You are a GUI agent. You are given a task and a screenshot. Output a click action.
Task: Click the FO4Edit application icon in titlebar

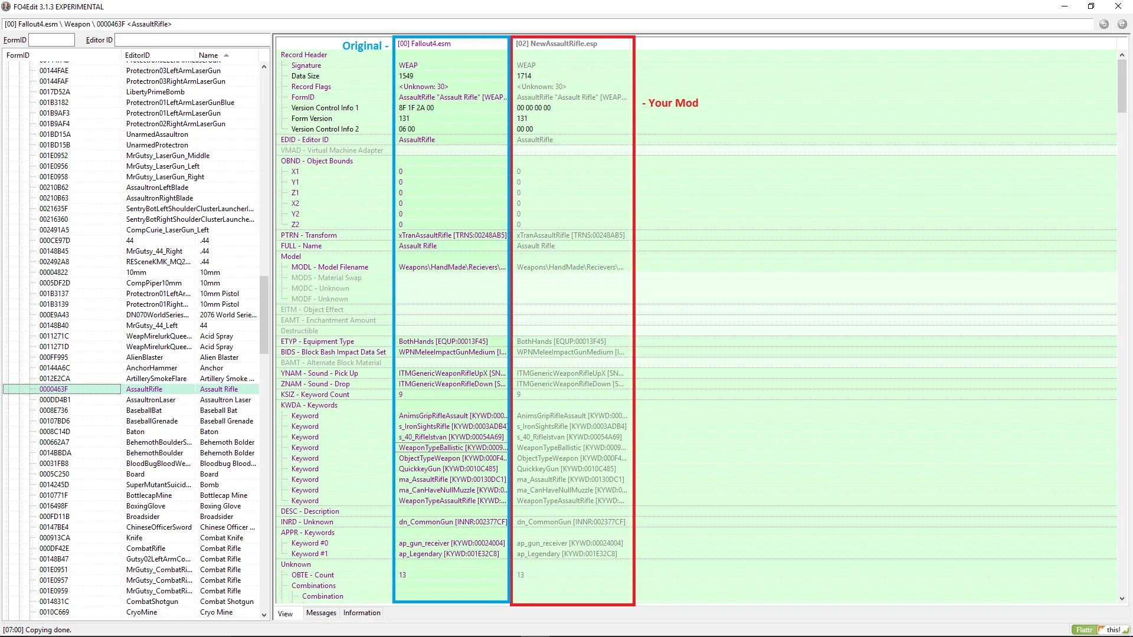[8, 6]
